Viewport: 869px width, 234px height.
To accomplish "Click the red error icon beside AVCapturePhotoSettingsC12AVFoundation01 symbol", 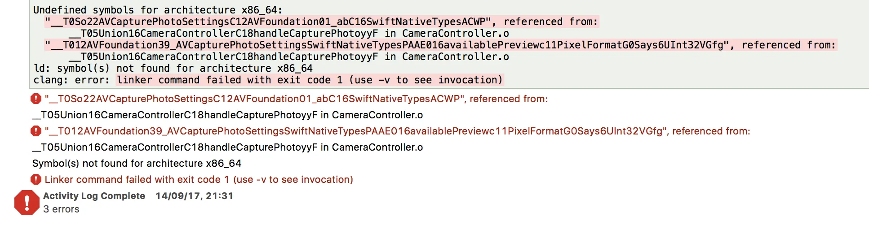I will tap(36, 99).
